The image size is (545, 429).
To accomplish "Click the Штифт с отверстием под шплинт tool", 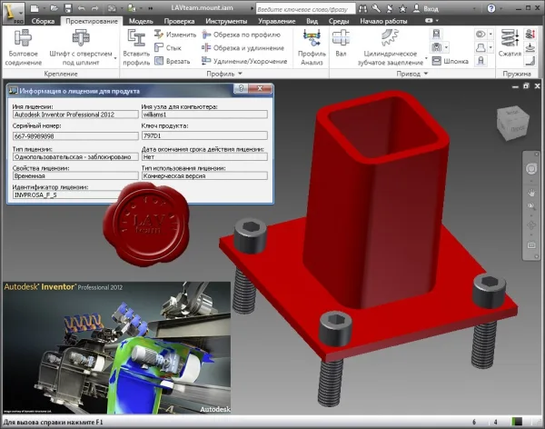I will tap(81, 47).
